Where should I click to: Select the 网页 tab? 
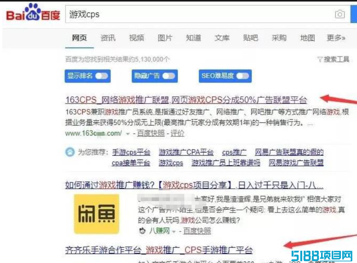(x=79, y=38)
